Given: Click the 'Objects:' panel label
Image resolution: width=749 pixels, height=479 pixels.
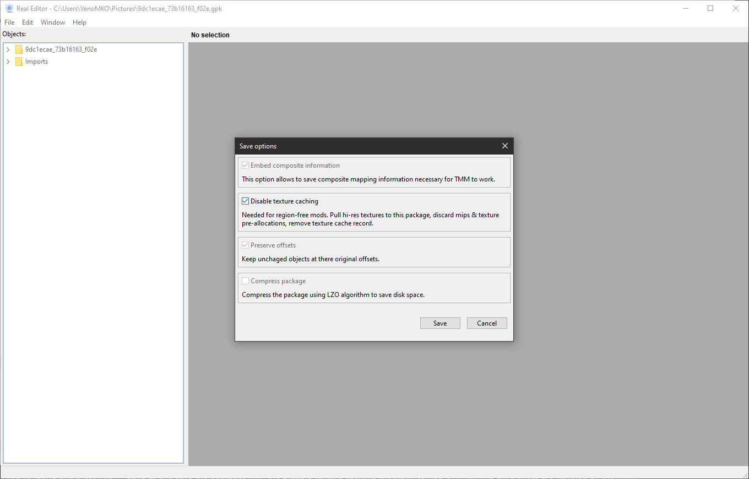Looking at the screenshot, I should (14, 34).
